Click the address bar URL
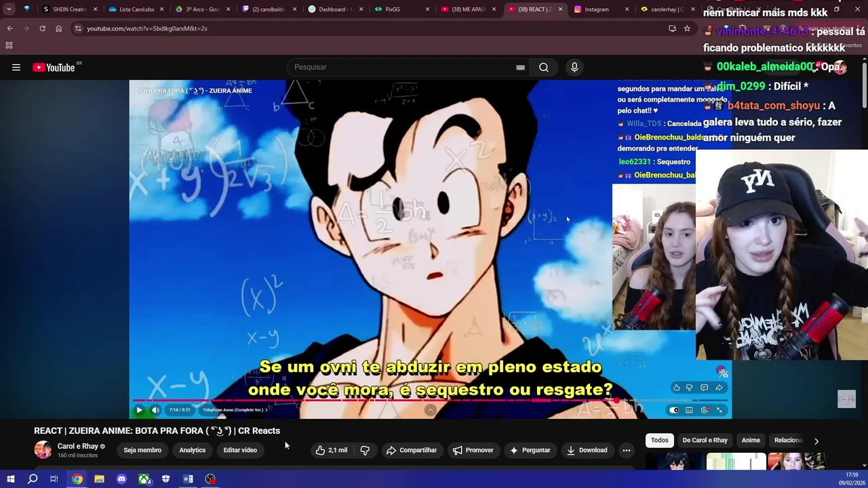This screenshot has height=488, width=868. click(147, 28)
